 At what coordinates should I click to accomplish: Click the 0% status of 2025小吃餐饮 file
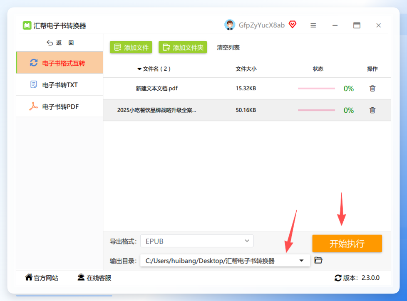tap(349, 111)
